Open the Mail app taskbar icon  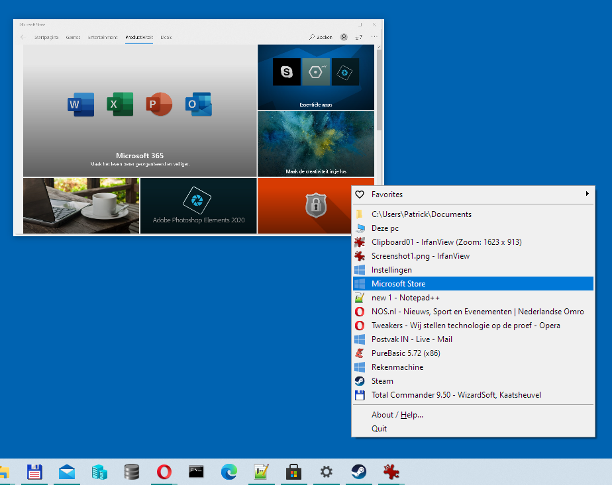[67, 472]
